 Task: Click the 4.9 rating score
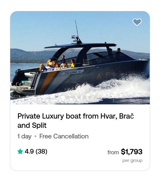(x=29, y=152)
